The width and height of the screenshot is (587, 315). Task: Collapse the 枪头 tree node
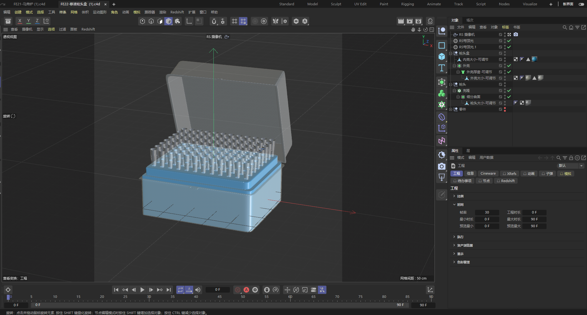pyautogui.click(x=451, y=84)
